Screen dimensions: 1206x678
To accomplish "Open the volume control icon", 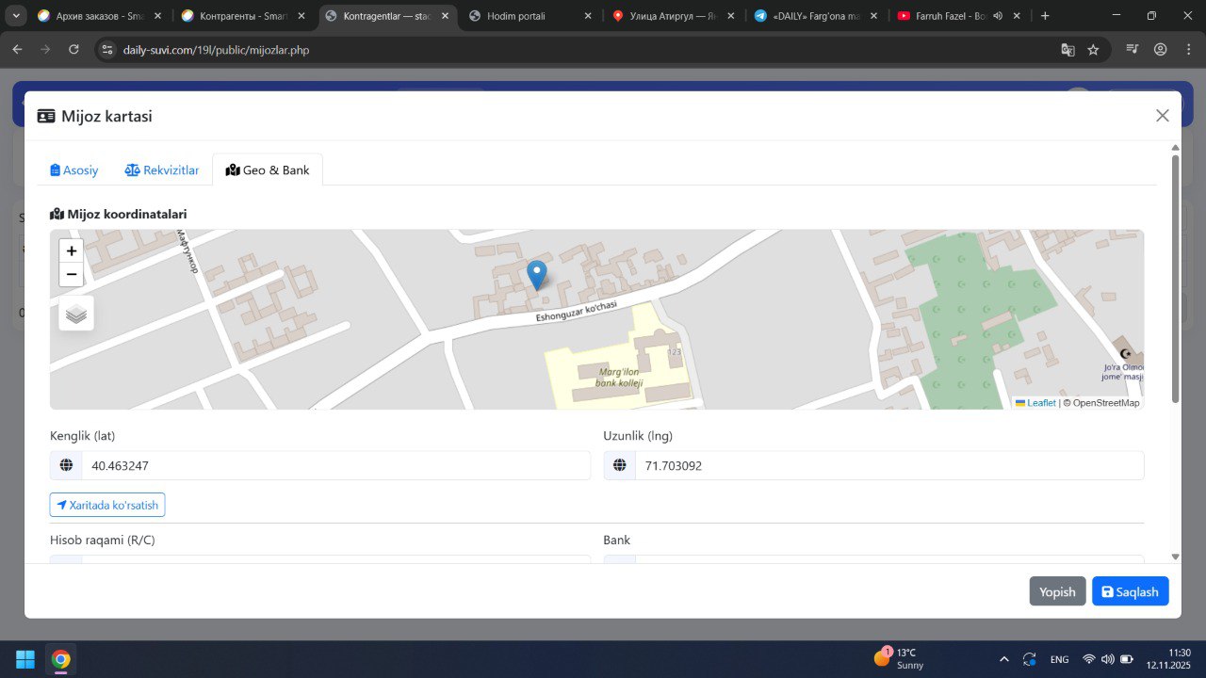I will coord(1108,659).
